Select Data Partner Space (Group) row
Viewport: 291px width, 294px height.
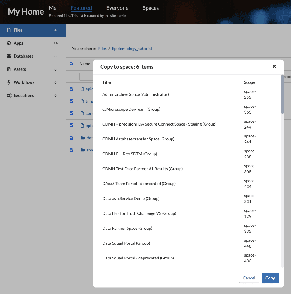(x=127, y=228)
